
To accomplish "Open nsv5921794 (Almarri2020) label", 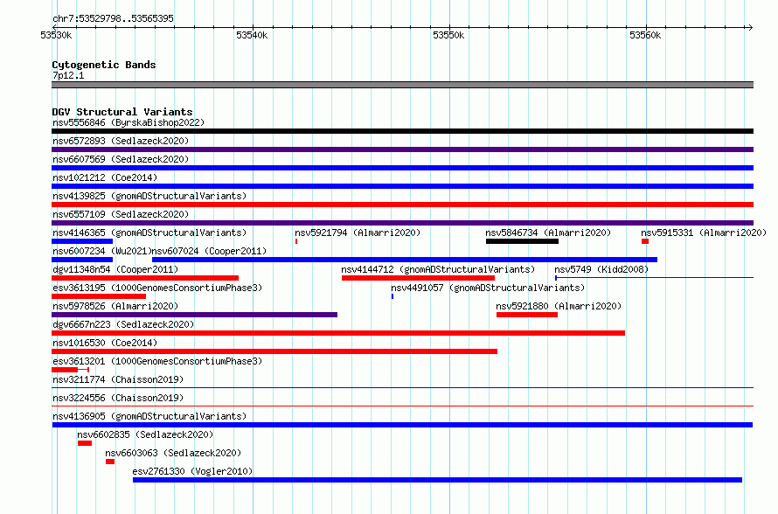I will tap(358, 233).
